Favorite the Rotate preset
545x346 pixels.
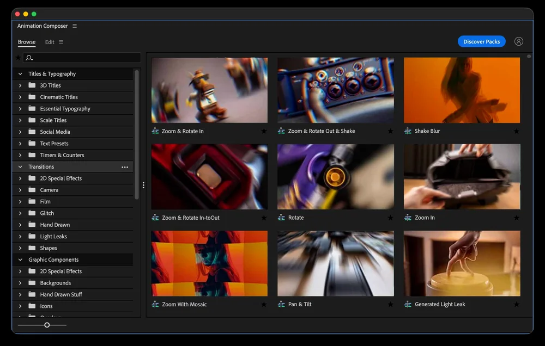[x=390, y=218]
